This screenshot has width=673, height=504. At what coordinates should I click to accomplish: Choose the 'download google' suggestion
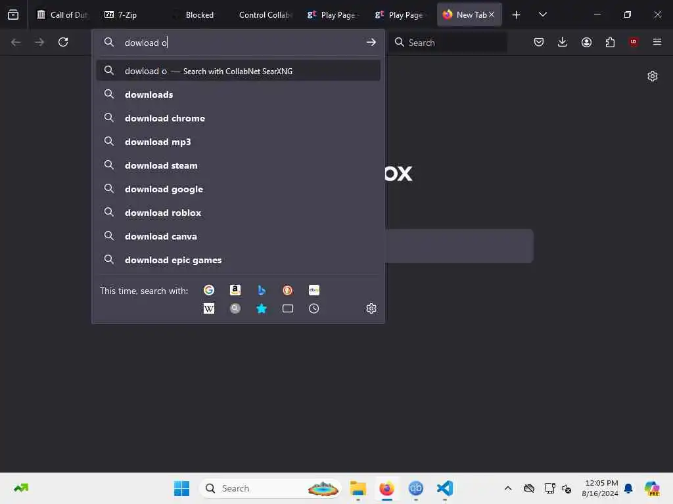pos(238,188)
